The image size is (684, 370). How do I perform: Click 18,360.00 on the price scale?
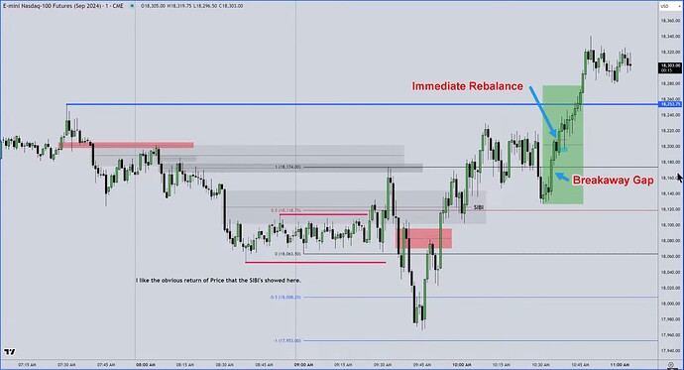coord(670,21)
